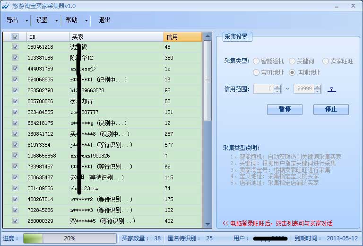Click the red 电脑登录旺旺后 hint text

point(277,224)
